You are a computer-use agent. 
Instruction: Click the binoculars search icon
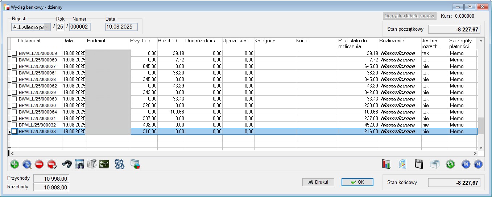pyautogui.click(x=67, y=164)
